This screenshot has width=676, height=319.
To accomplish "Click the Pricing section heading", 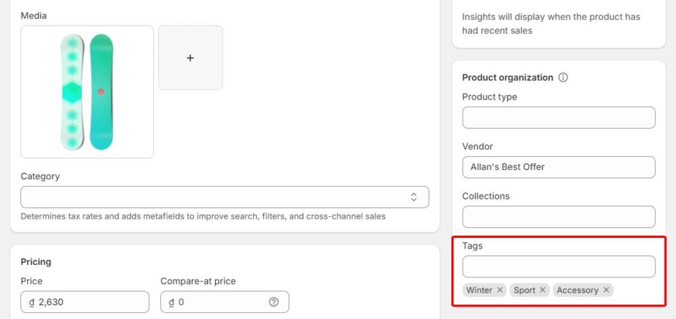I will pyautogui.click(x=36, y=262).
